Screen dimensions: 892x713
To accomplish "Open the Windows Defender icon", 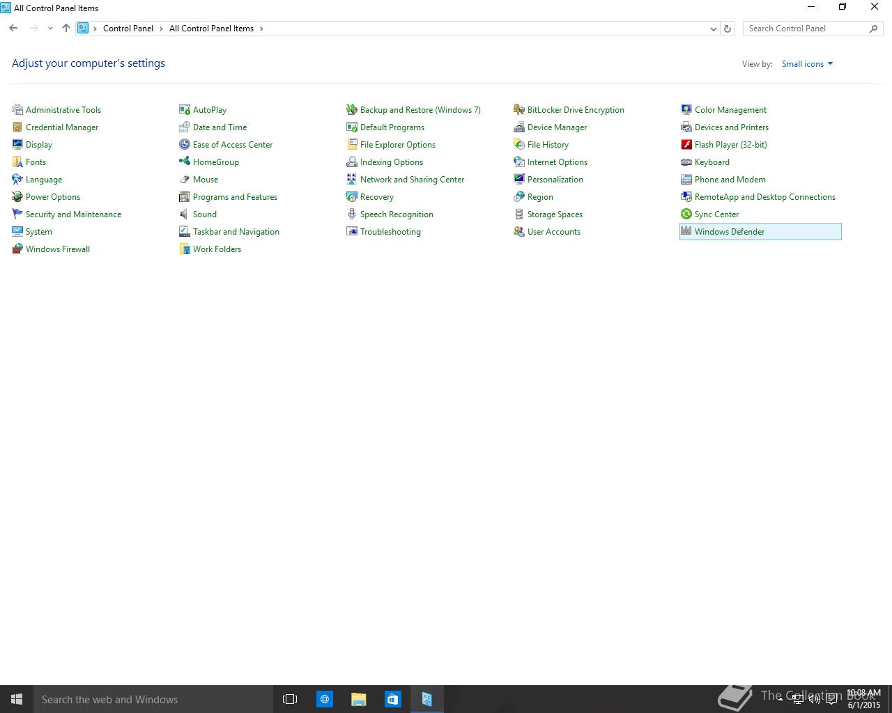I will coord(686,231).
